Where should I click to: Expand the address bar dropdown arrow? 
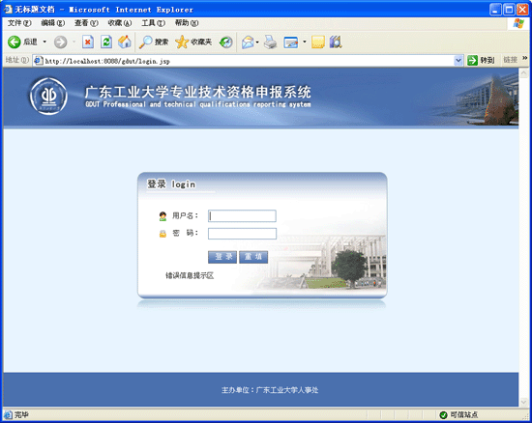pos(458,61)
